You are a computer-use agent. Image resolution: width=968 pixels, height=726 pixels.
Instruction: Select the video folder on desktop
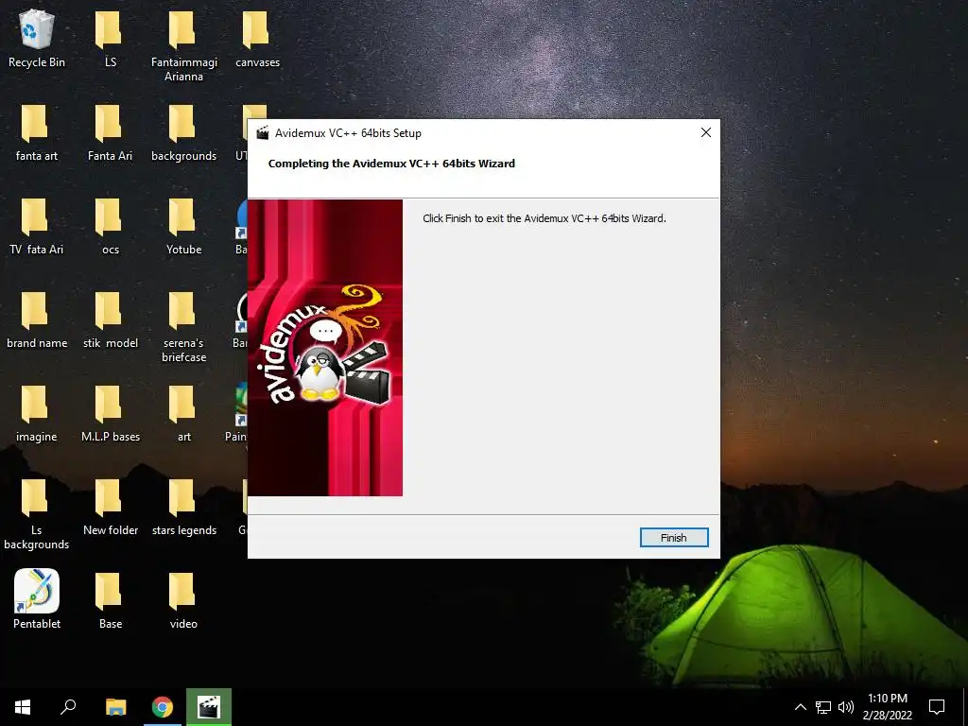point(184,600)
